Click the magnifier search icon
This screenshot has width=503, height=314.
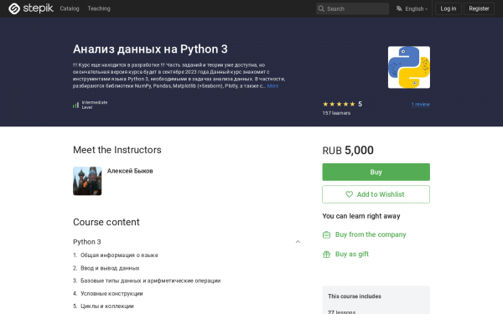[x=321, y=8]
